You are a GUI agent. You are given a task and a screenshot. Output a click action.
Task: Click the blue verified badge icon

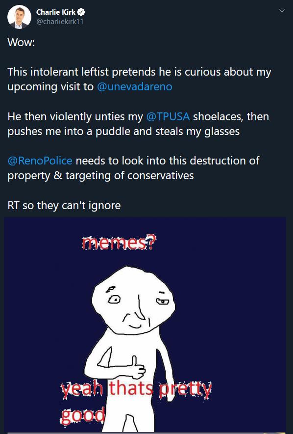pyautogui.click(x=81, y=12)
